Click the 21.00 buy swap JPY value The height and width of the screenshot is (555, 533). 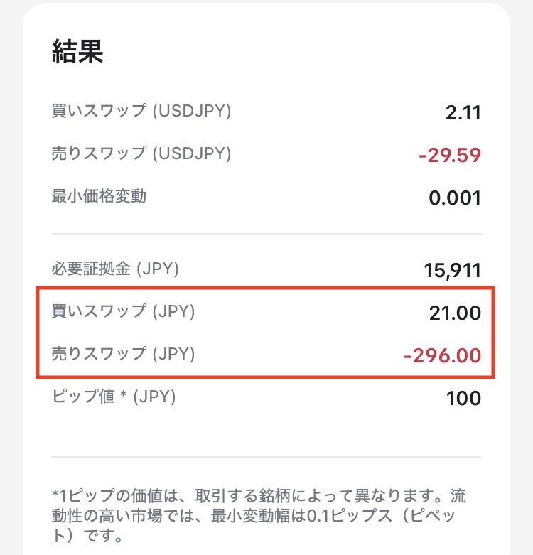[x=455, y=313]
